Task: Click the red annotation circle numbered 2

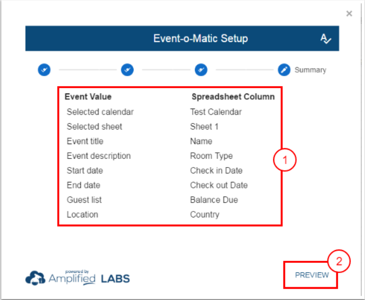Action: pyautogui.click(x=338, y=261)
